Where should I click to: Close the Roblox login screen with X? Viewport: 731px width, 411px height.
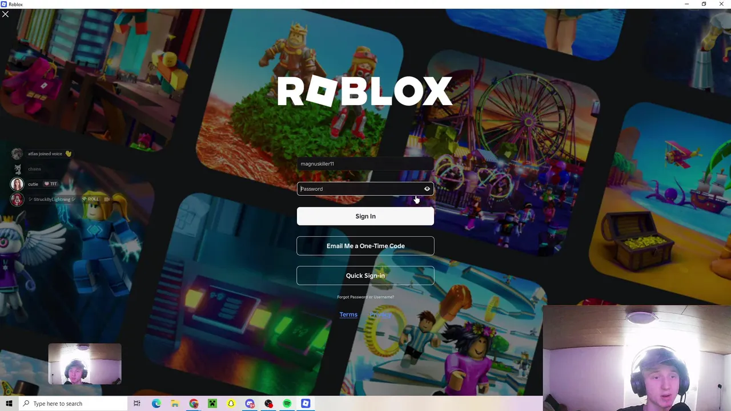click(5, 14)
